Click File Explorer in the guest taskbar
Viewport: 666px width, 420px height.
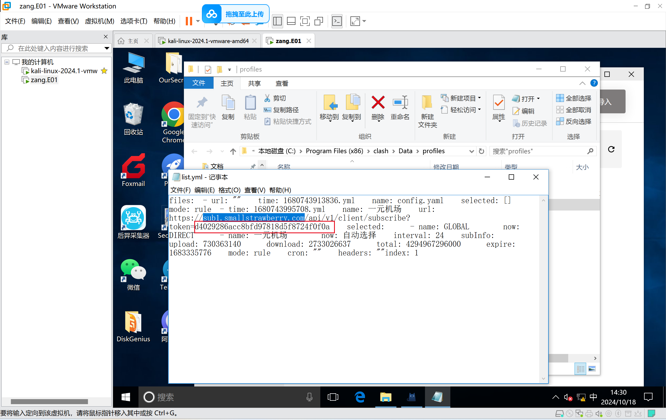386,397
